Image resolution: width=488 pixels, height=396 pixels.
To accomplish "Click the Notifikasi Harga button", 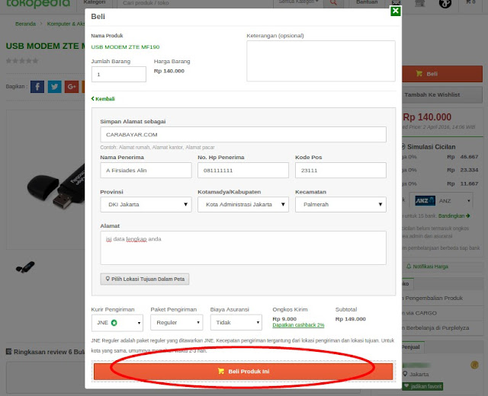I will coord(427,267).
